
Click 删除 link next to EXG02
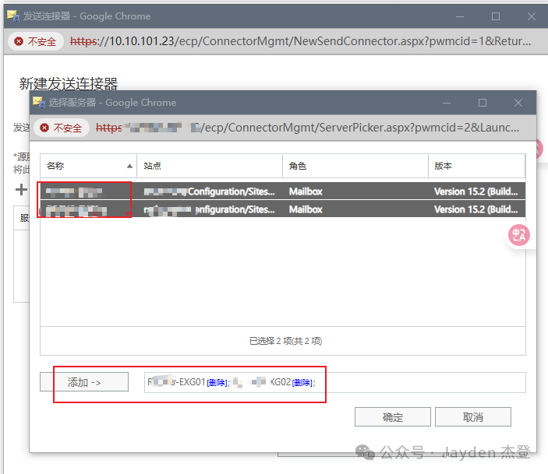[302, 383]
